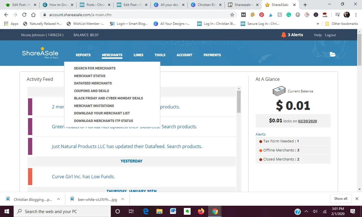
Task: Open Windows Task View
Action: coord(131,211)
